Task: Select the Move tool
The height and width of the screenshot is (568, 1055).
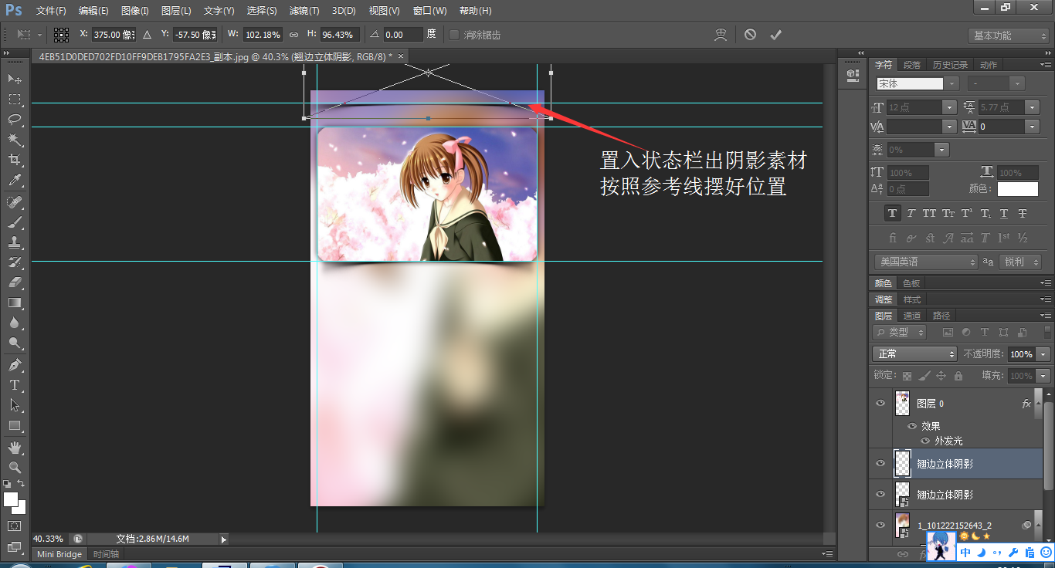Action: tap(15, 79)
